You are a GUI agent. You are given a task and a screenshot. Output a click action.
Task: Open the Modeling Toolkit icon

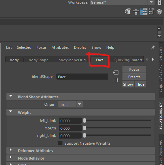point(128,12)
